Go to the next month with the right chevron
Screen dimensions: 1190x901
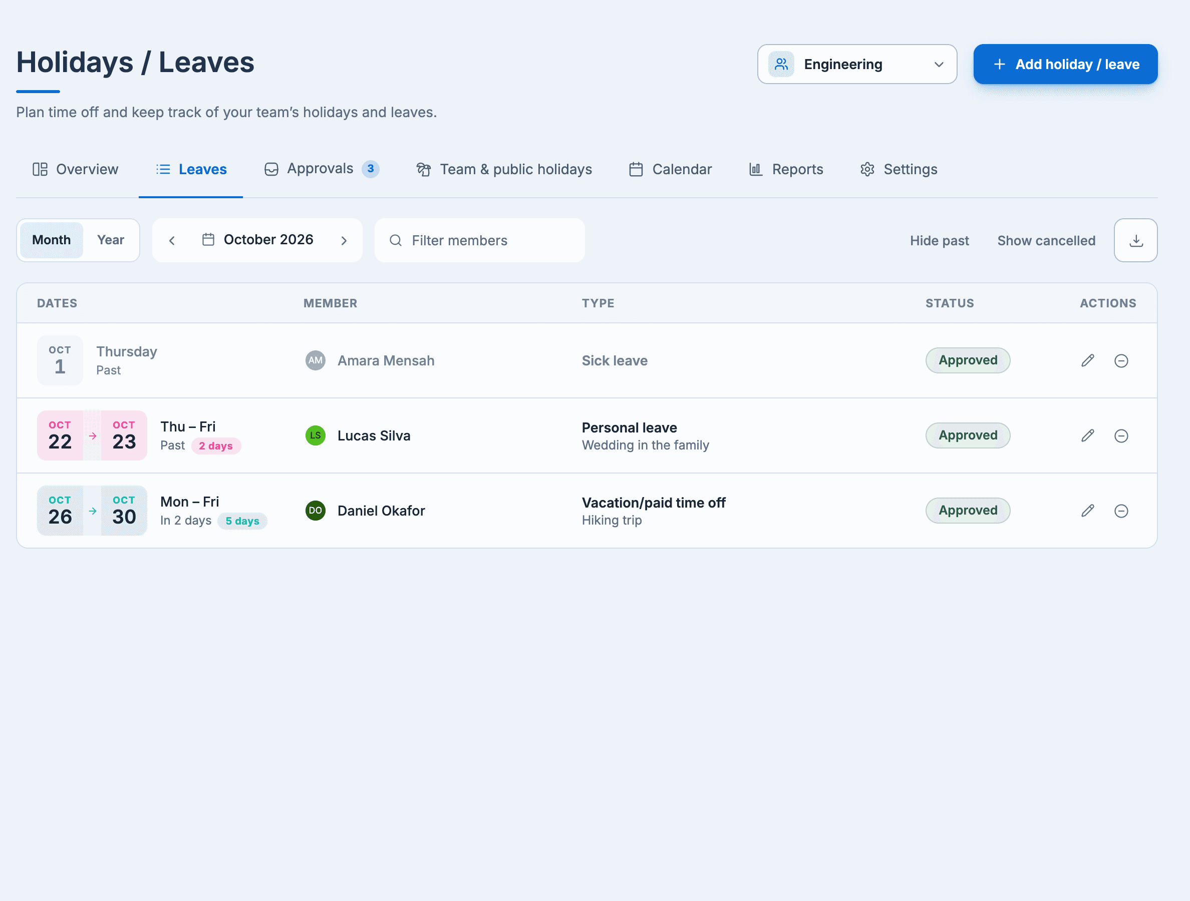344,240
